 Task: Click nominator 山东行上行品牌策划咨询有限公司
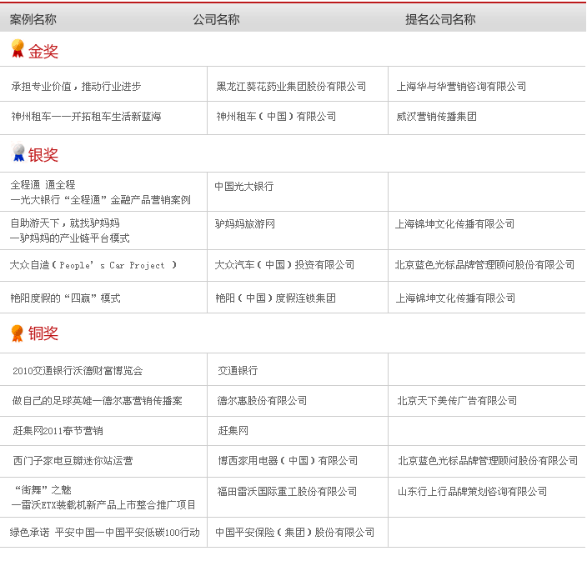(473, 491)
